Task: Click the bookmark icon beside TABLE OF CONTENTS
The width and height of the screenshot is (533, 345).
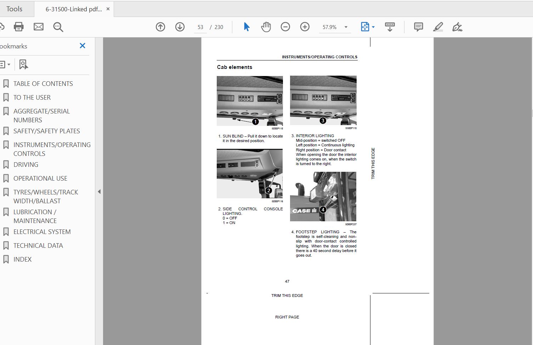Action: coord(6,84)
